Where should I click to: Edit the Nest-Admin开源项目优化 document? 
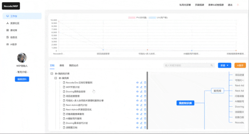[x=141, y=110]
